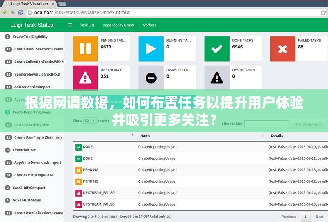328x222 pixels.
Task: Click the browser back arrow
Action: tap(5, 12)
